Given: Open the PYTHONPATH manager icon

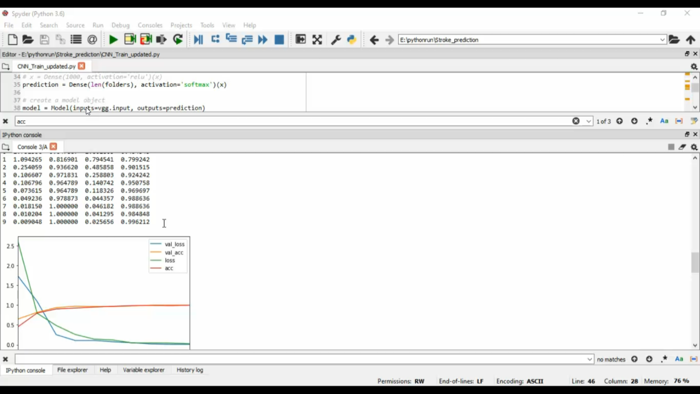Looking at the screenshot, I should (351, 40).
